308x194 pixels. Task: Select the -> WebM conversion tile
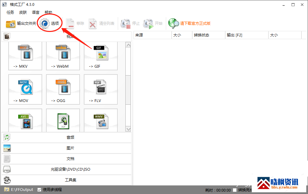tap(63, 56)
